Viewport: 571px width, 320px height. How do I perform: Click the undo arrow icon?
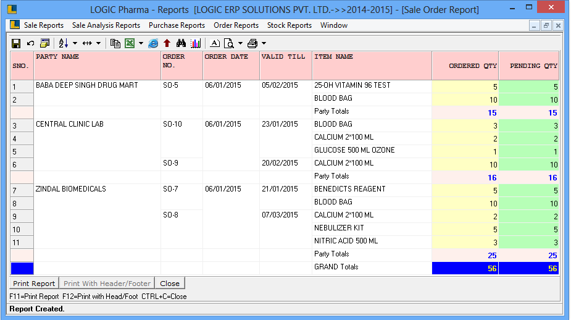31,44
